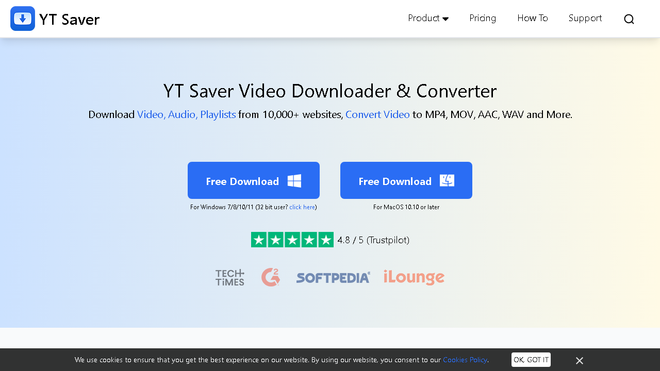Viewport: 660px width, 371px height.
Task: Download the MacOS version for free
Action: pyautogui.click(x=406, y=180)
